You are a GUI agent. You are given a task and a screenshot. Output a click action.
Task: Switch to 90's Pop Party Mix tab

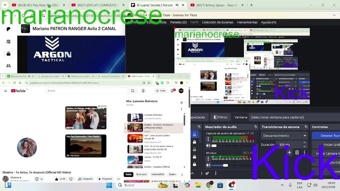(39, 5)
